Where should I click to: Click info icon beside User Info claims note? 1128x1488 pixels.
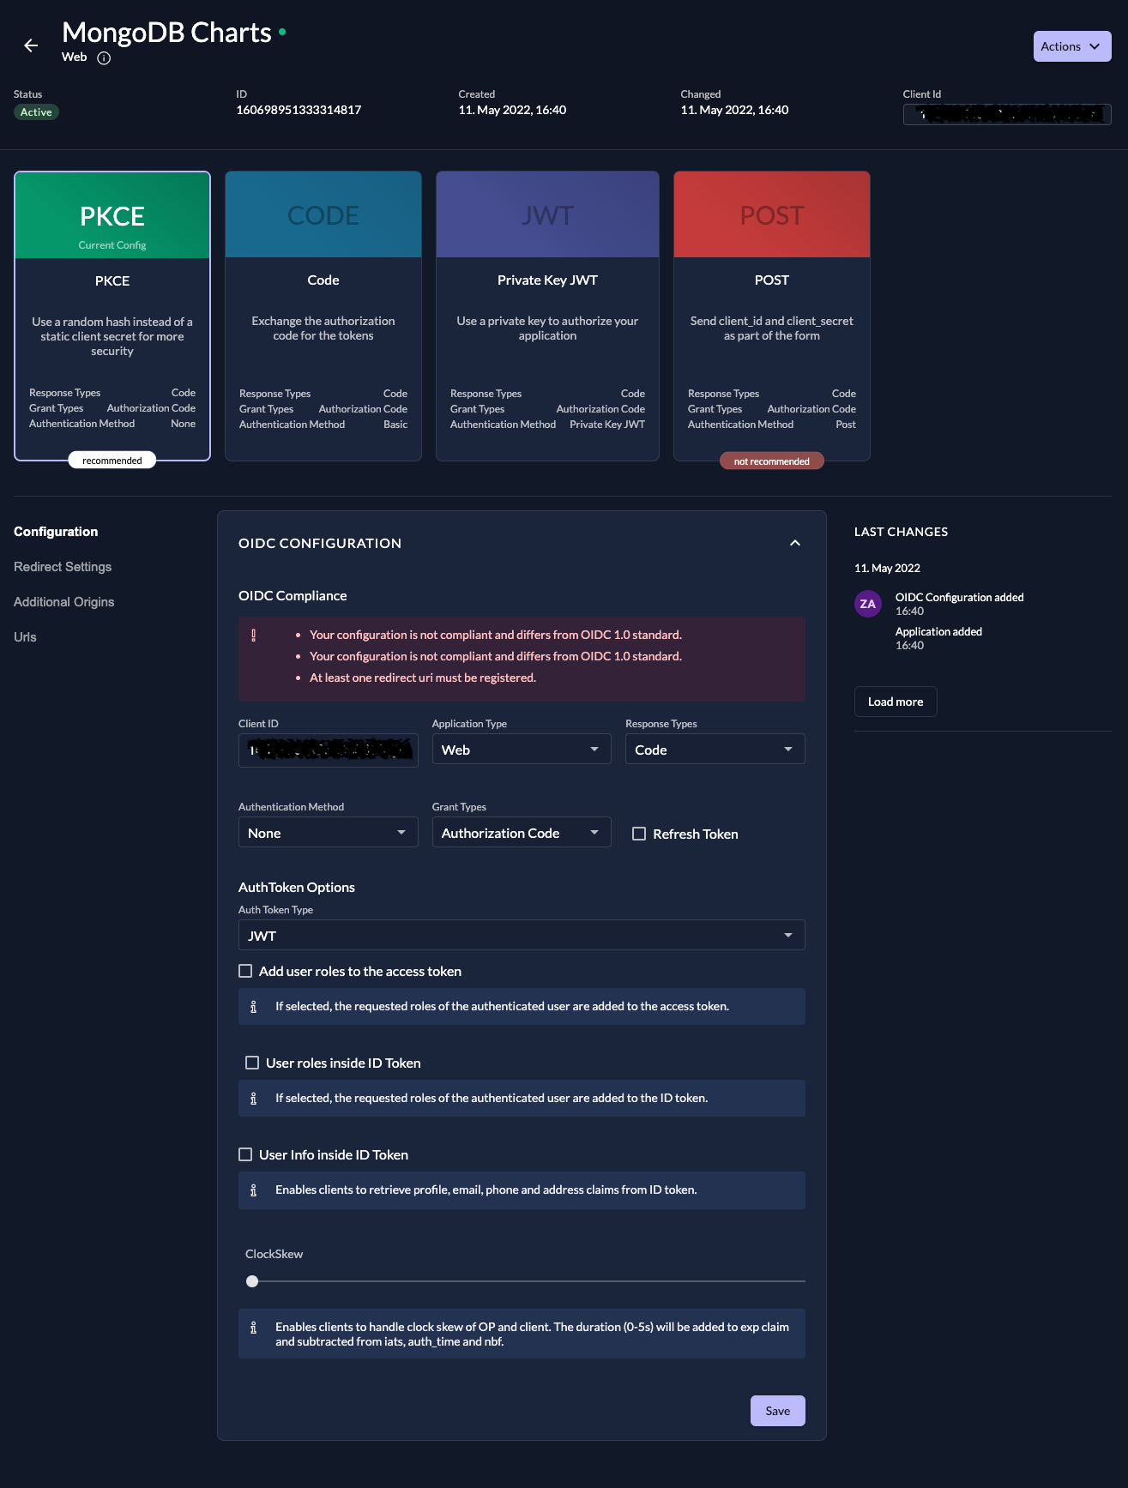[253, 1190]
